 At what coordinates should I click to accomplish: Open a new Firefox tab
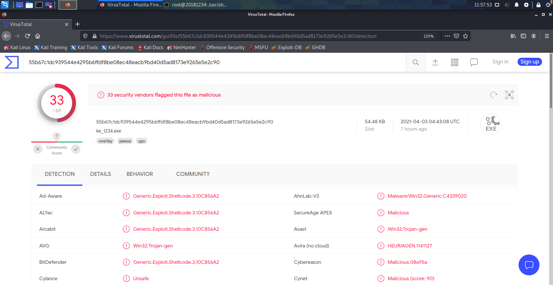pos(78,24)
